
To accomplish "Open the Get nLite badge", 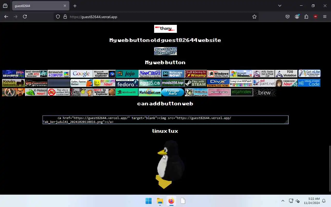I will click(309, 73).
